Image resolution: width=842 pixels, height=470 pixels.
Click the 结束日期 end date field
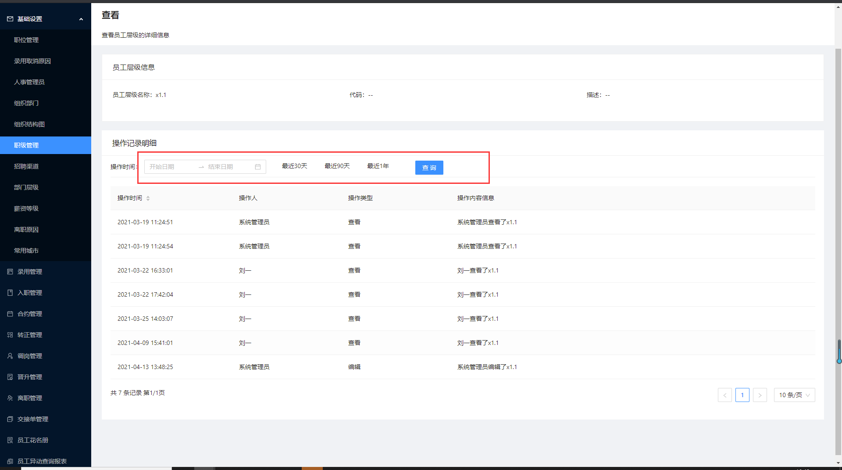coord(229,167)
